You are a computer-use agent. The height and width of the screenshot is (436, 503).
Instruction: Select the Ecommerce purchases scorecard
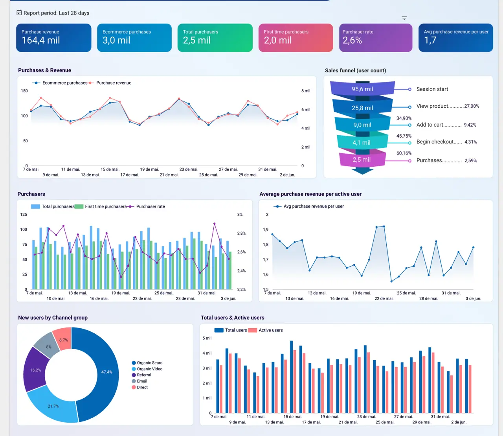tap(134, 38)
